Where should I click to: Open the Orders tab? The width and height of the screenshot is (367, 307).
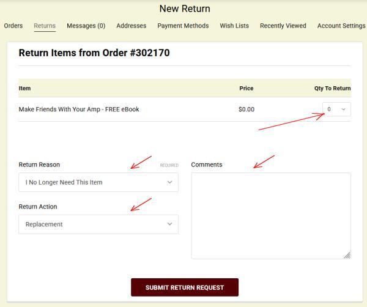tap(13, 26)
